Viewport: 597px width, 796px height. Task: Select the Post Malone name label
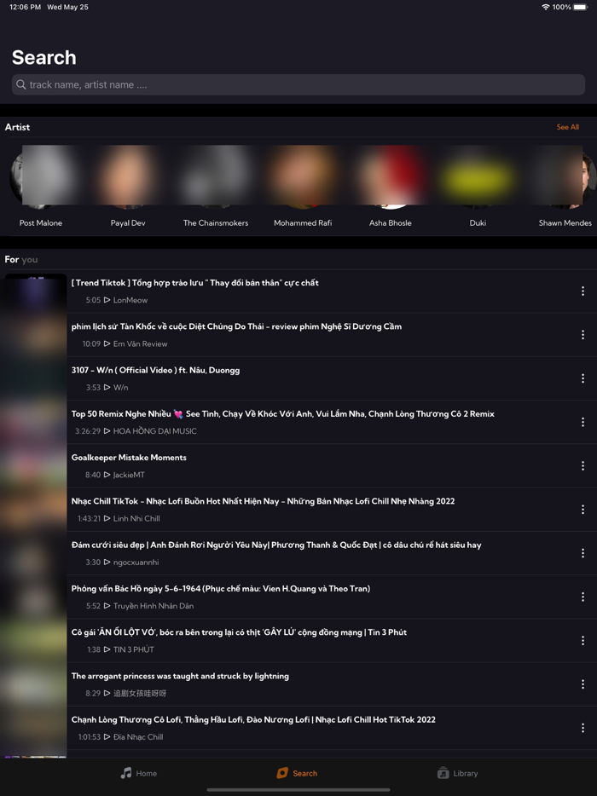pos(41,222)
